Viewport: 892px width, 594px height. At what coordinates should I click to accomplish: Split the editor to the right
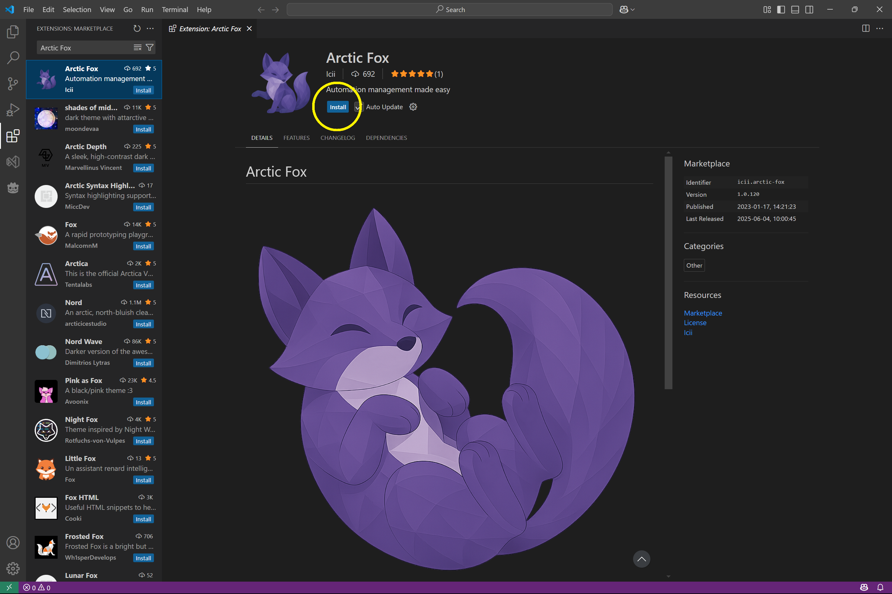point(865,28)
